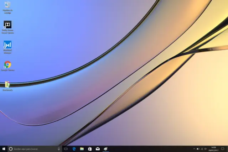
Task: Open the Mail app from the taskbar
Action: [98, 149]
